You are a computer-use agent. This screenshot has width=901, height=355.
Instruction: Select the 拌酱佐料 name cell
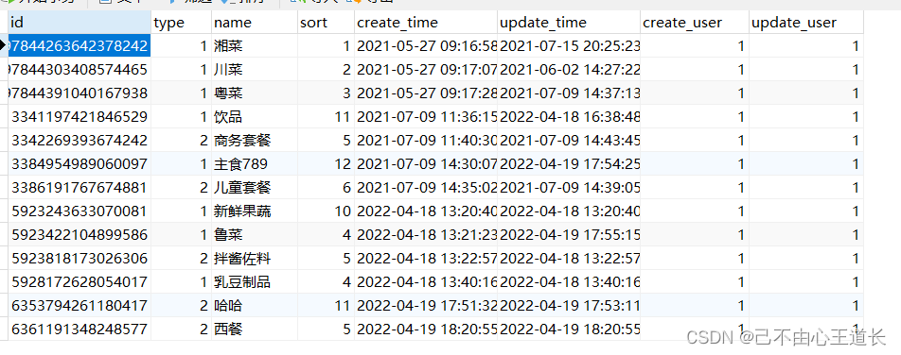point(254,259)
